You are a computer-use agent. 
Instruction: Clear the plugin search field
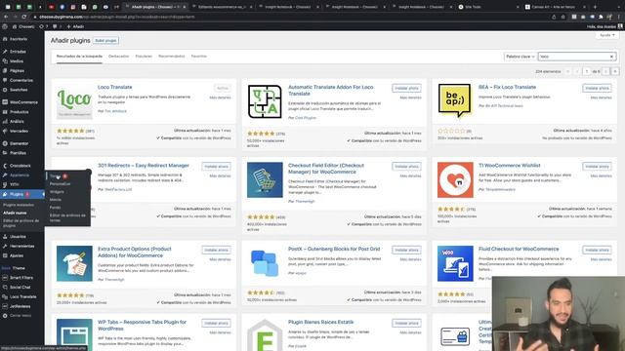tap(611, 57)
